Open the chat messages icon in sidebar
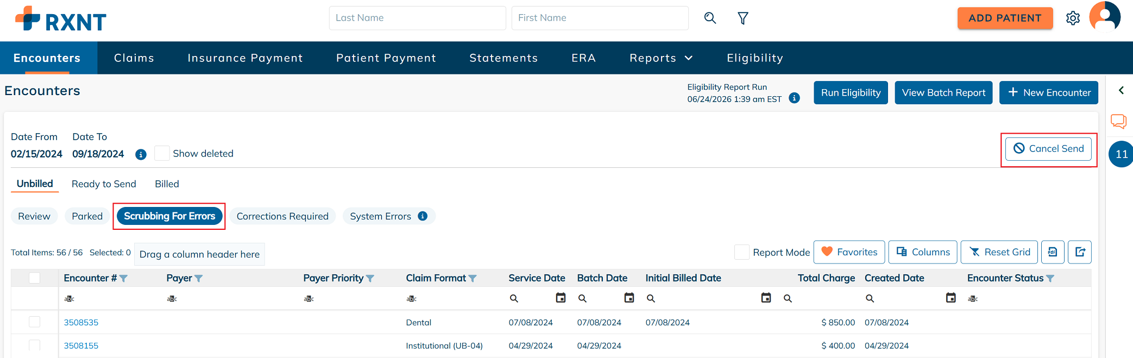 (1118, 121)
